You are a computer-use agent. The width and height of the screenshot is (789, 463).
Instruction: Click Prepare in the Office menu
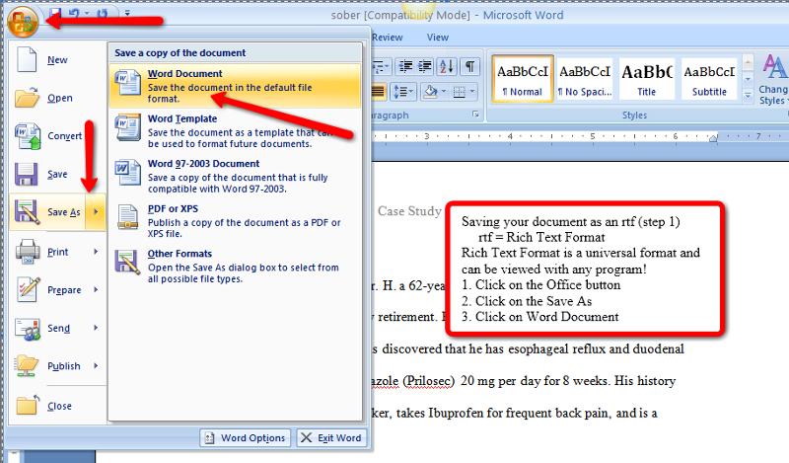[47, 289]
